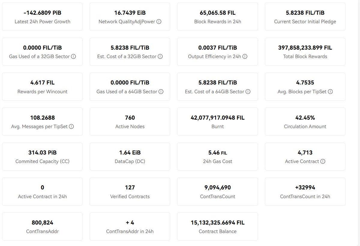Screen dimensions: 360x246
Task: Click info icon next to Avg. Messages per TipSet
Action: [x=71, y=127]
